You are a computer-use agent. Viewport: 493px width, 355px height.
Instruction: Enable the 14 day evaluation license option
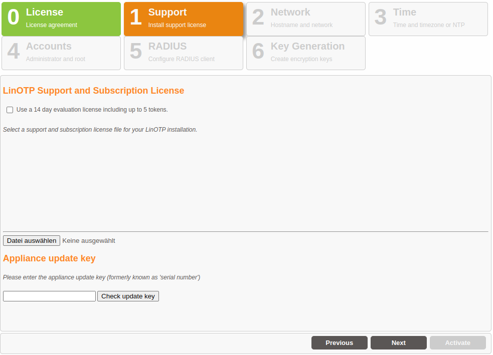point(10,110)
